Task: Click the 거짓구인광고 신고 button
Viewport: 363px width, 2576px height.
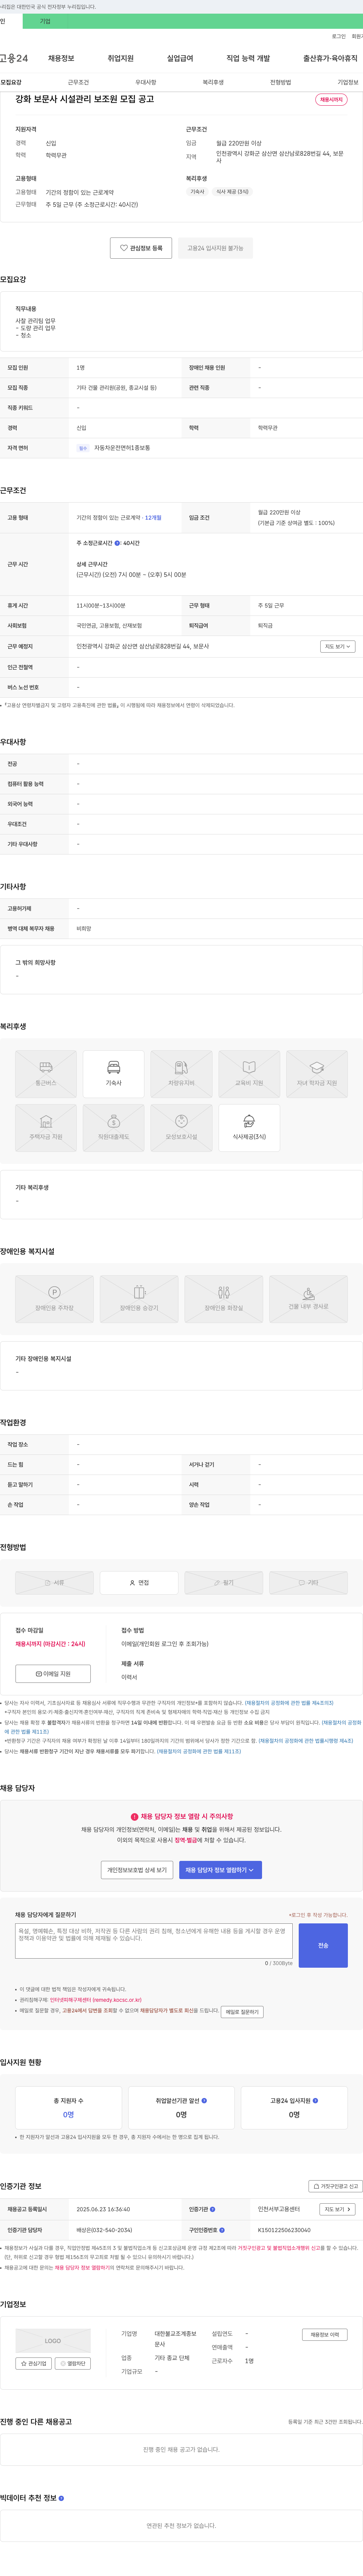Action: tap(334, 2186)
